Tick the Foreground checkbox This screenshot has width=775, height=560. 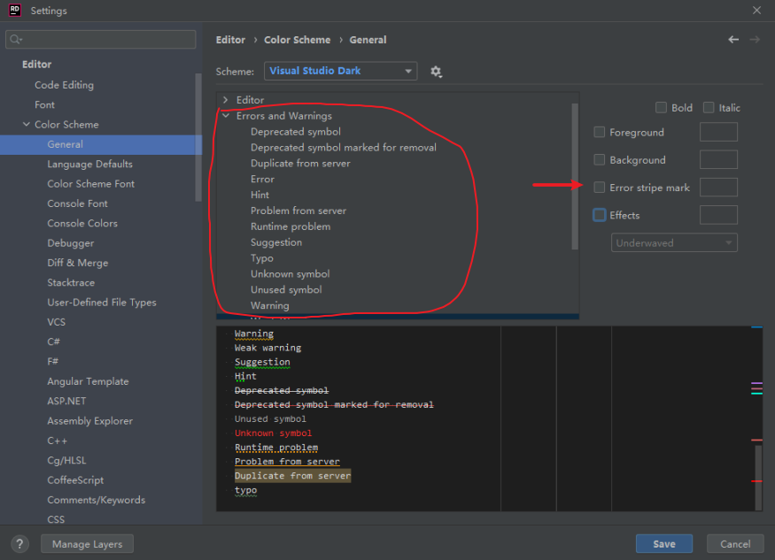[x=599, y=132]
